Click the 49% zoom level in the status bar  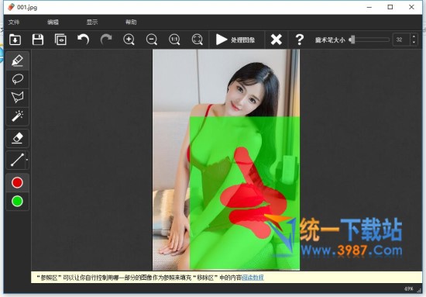click(x=409, y=288)
